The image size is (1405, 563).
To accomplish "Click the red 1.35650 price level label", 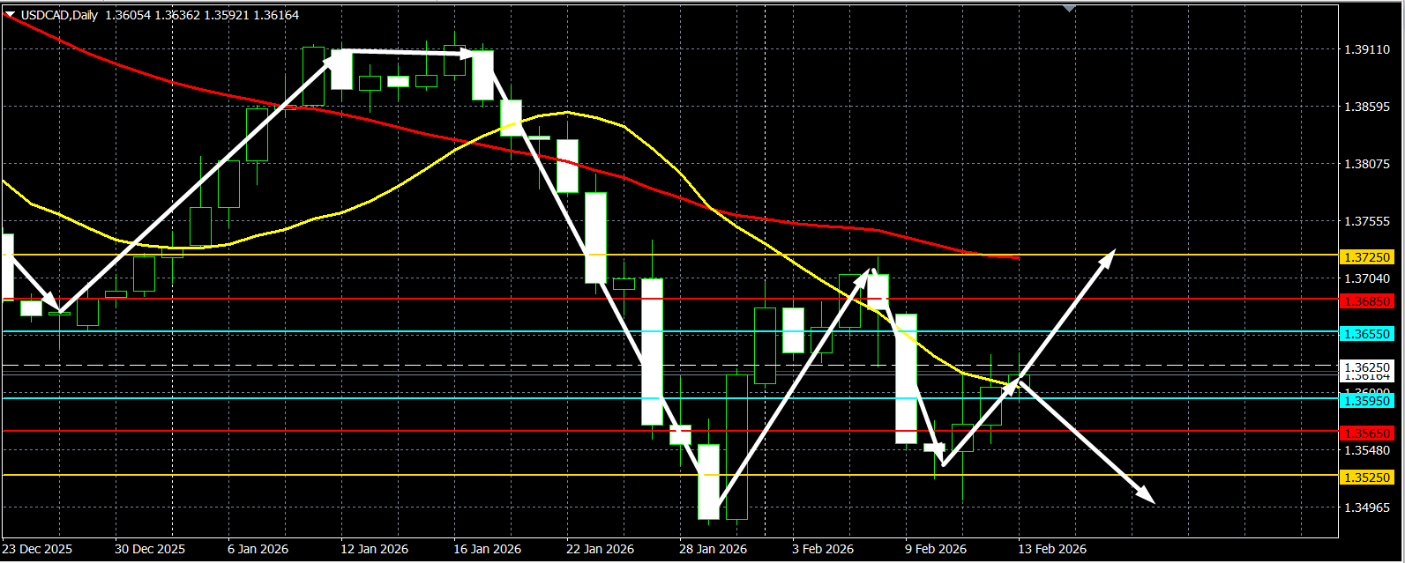I will point(1367,433).
